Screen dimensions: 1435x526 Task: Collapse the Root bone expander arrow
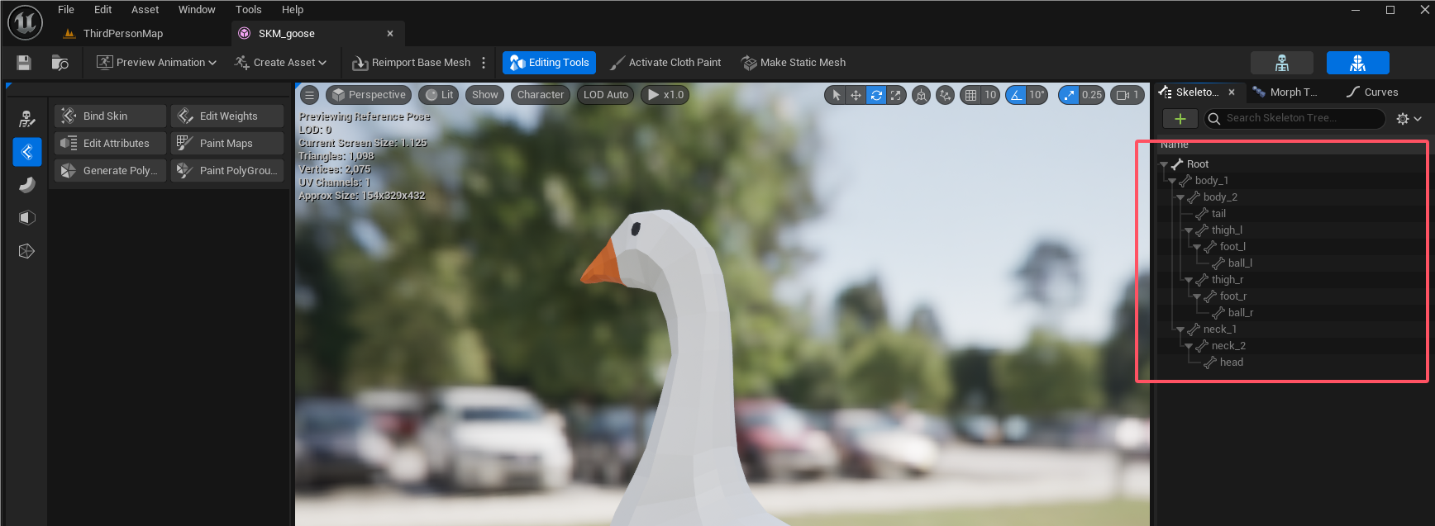[1164, 164]
